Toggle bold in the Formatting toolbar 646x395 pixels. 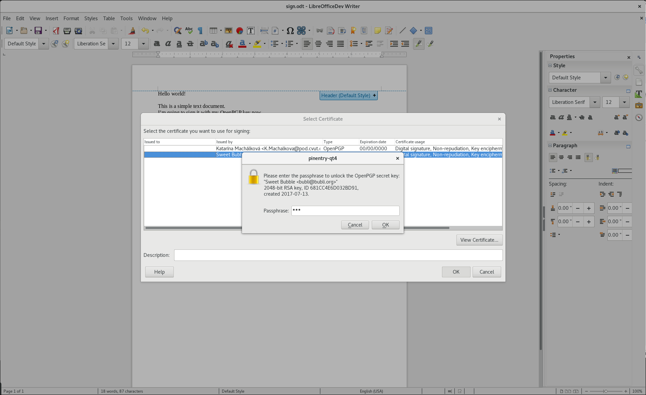point(157,44)
